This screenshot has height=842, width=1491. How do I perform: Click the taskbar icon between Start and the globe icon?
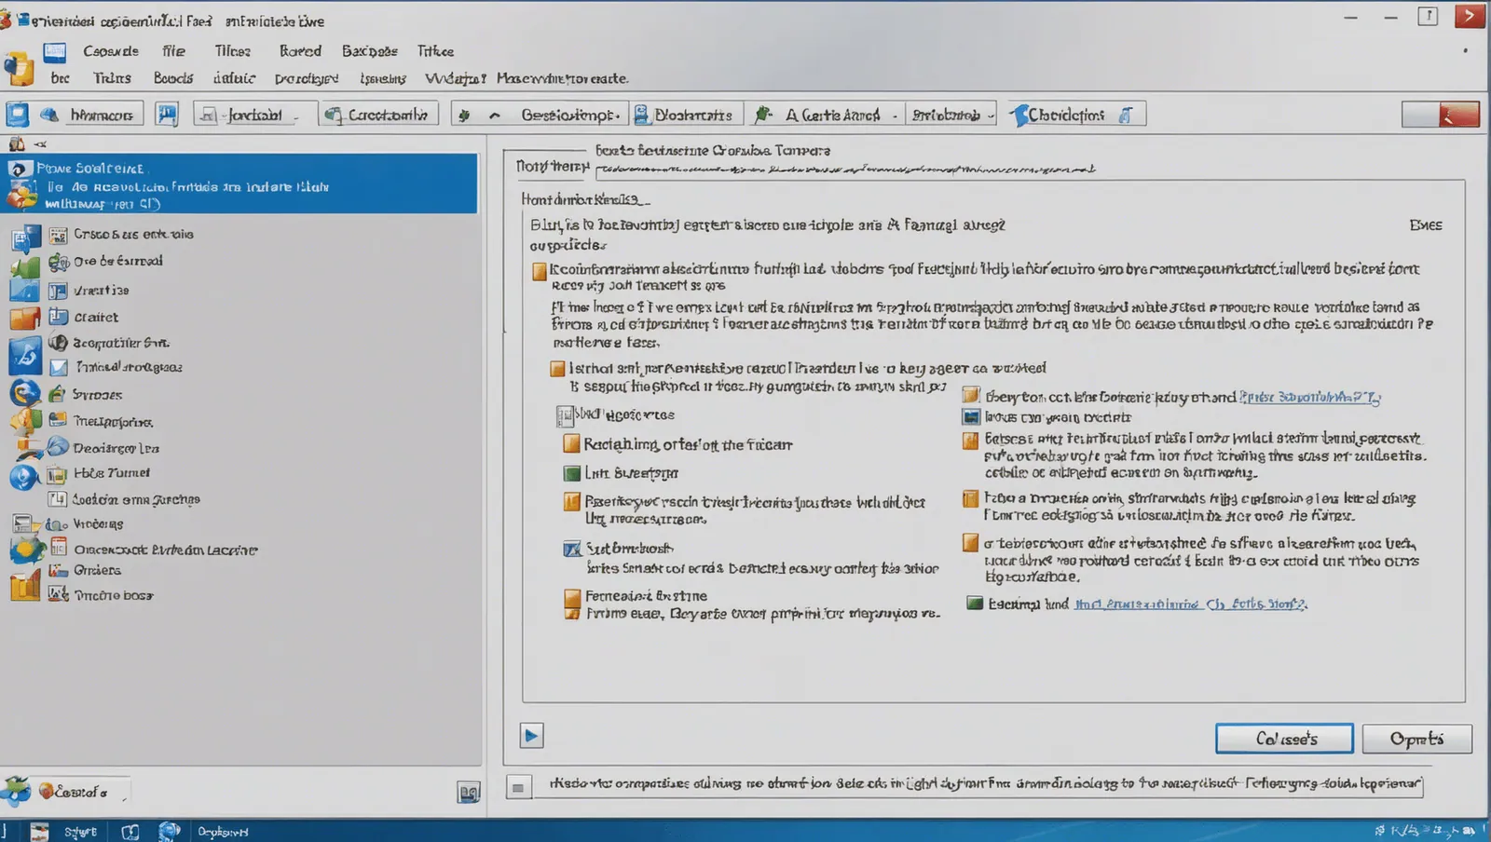point(130,832)
